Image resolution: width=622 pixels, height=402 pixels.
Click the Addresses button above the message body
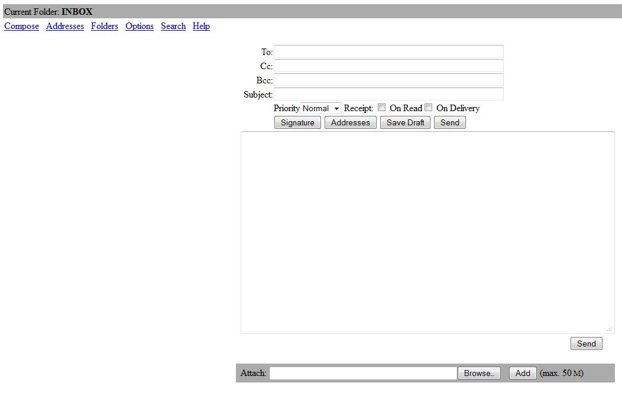(350, 122)
